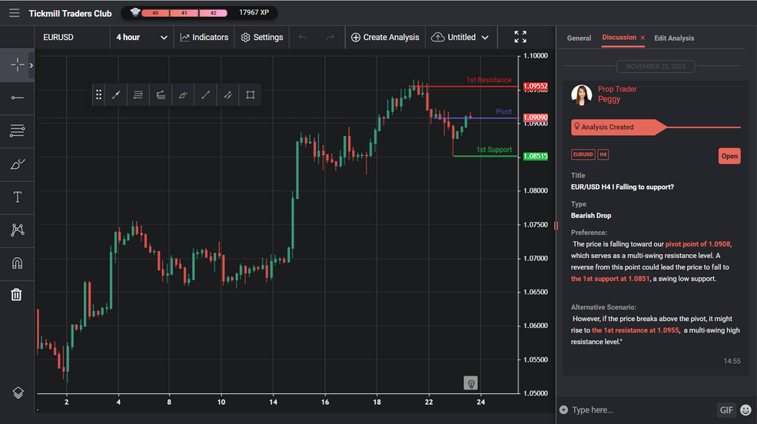The image size is (757, 424).
Task: Click Prop Trader Peggy's avatar
Action: pos(581,94)
